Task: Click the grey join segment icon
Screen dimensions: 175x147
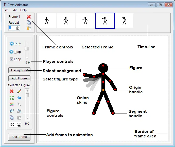Action: coord(19,104)
